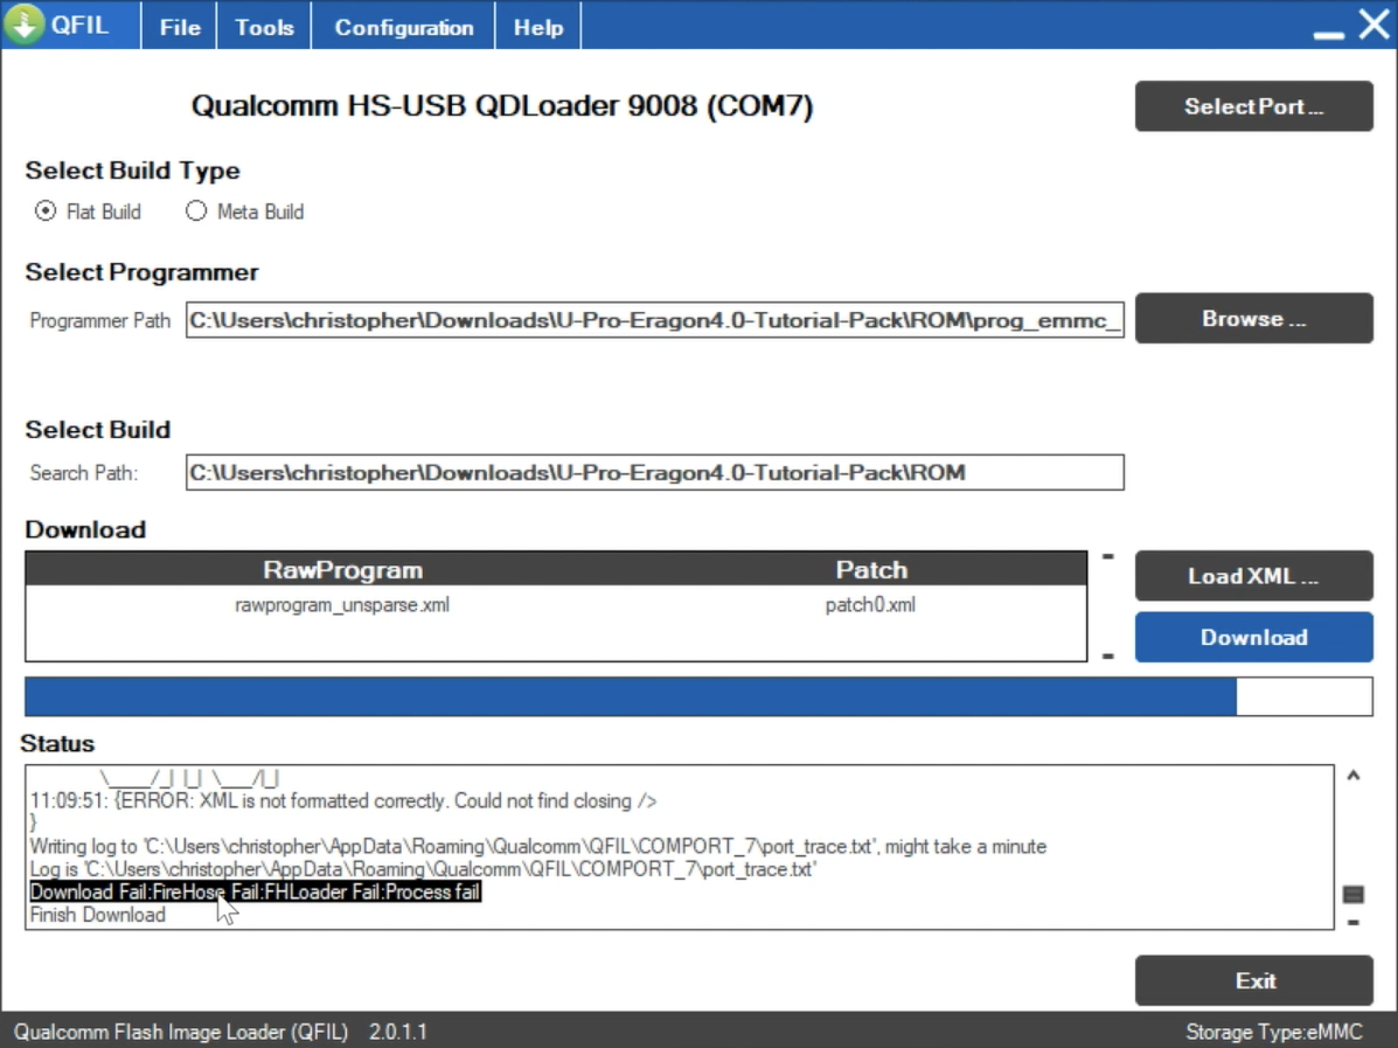1398x1048 pixels.
Task: Click the RawProgram column header
Action: [342, 570]
